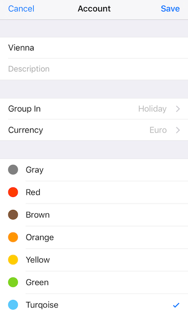The height and width of the screenshot is (316, 188).
Task: Select the gray color circle
Action: (x=13, y=169)
